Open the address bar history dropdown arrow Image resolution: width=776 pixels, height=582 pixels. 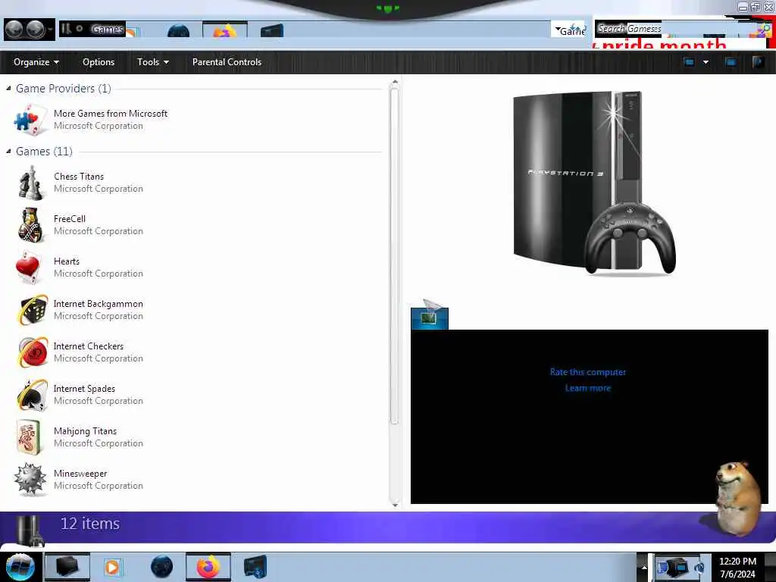[x=557, y=30]
